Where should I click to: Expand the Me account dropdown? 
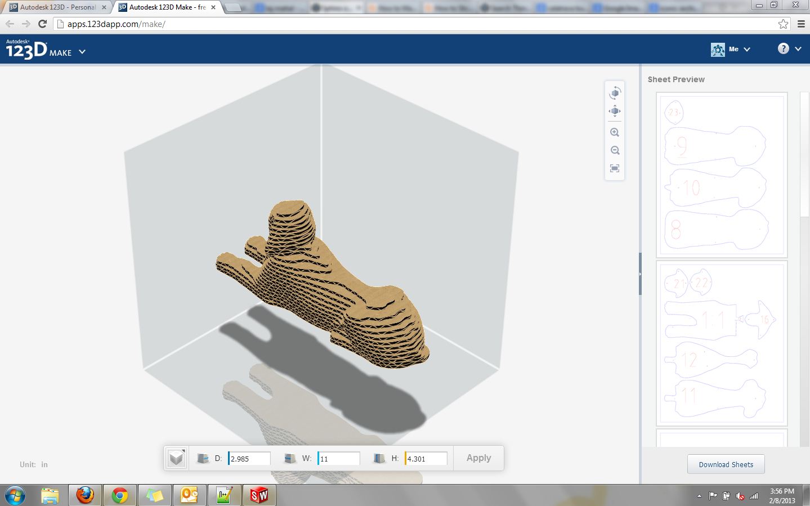(747, 50)
